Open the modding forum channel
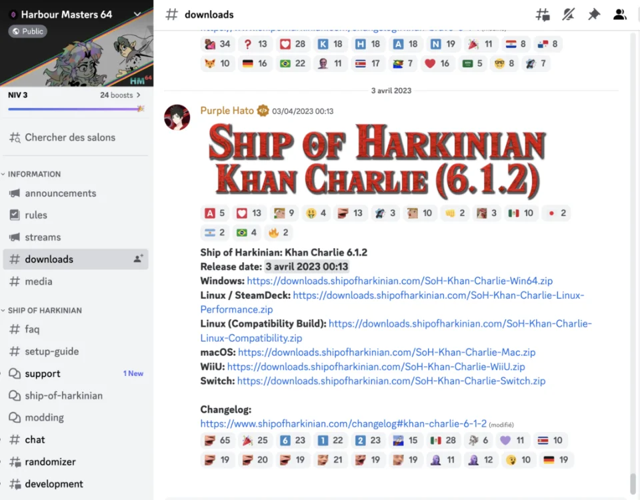The image size is (640, 500). pos(75,417)
